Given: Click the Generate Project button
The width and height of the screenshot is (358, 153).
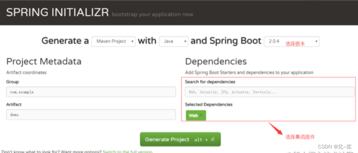Looking at the screenshot, I should (180, 139).
